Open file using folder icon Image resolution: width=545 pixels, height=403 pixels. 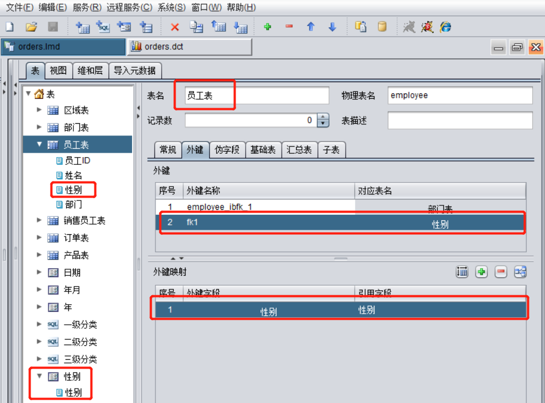click(x=31, y=27)
